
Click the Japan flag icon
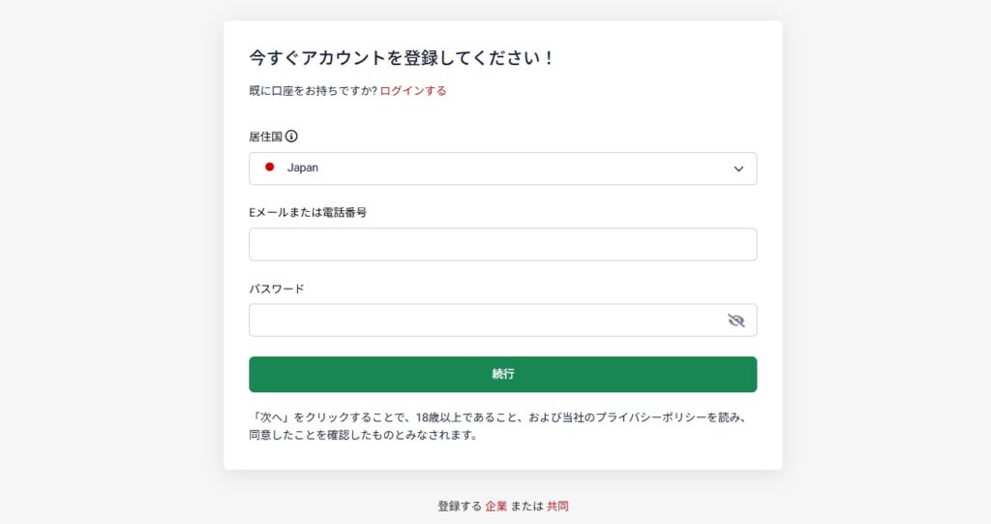(x=270, y=168)
